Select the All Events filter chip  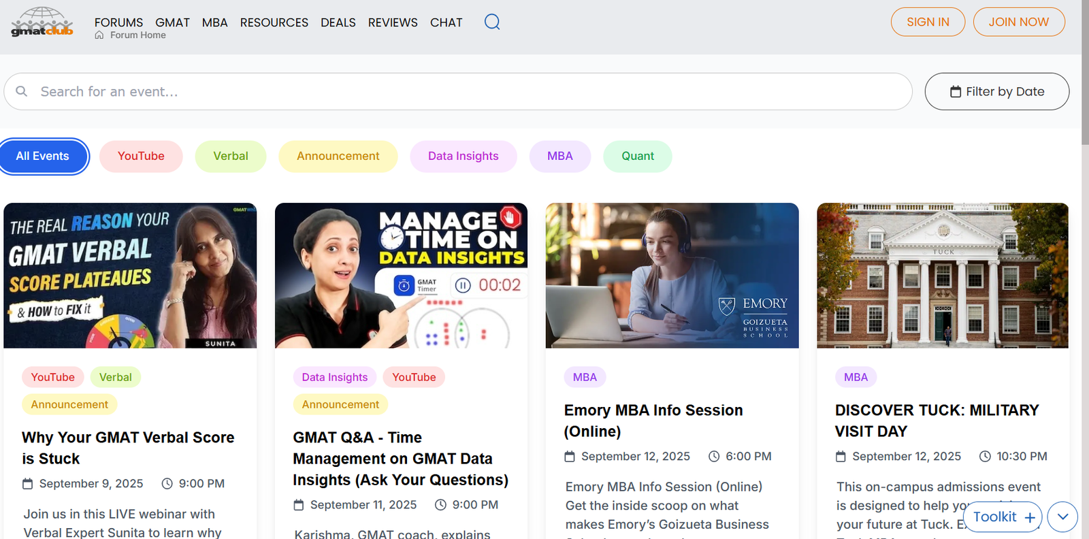click(x=43, y=156)
